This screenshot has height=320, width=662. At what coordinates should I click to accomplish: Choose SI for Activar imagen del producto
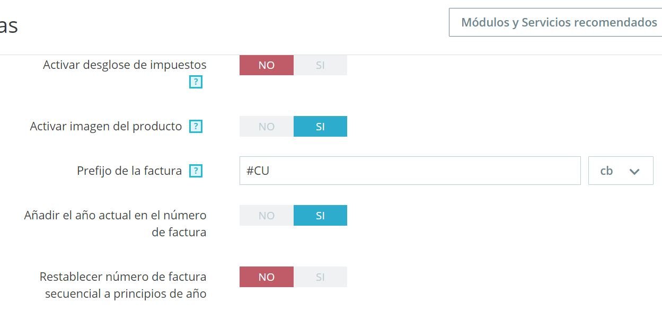(320, 127)
